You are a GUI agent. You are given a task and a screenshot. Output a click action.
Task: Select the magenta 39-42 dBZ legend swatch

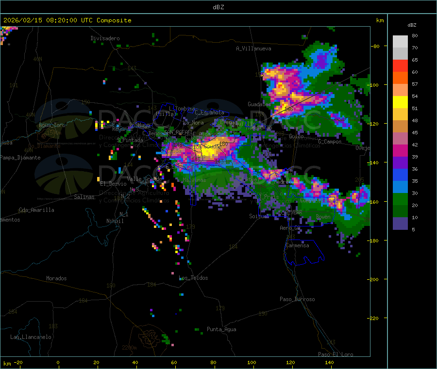(400, 150)
